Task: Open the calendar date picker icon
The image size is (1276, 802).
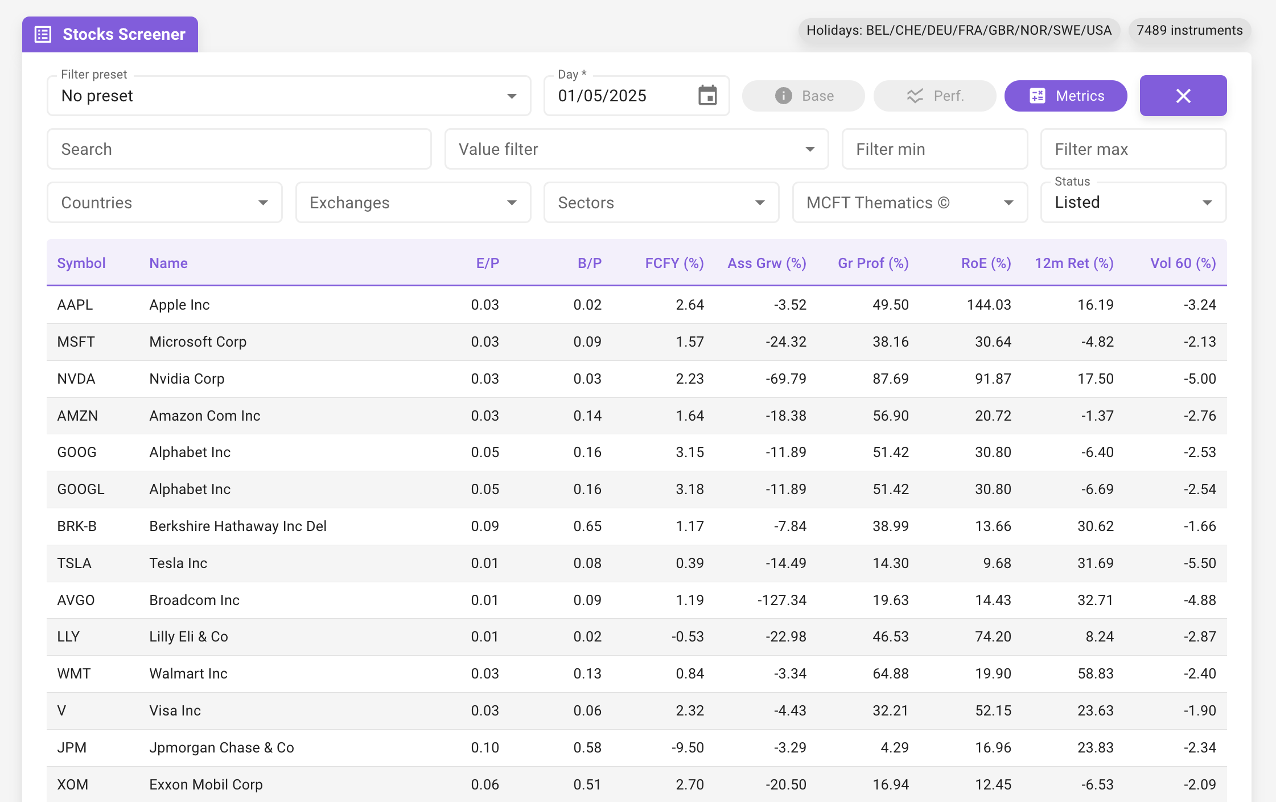Action: [707, 96]
